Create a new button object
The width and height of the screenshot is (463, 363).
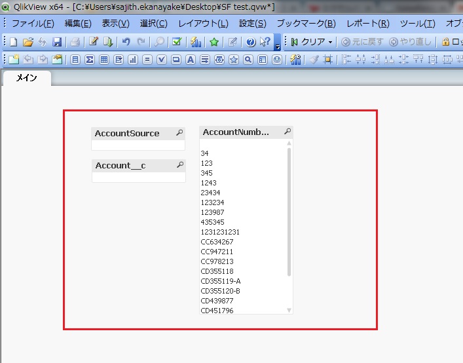click(x=176, y=60)
